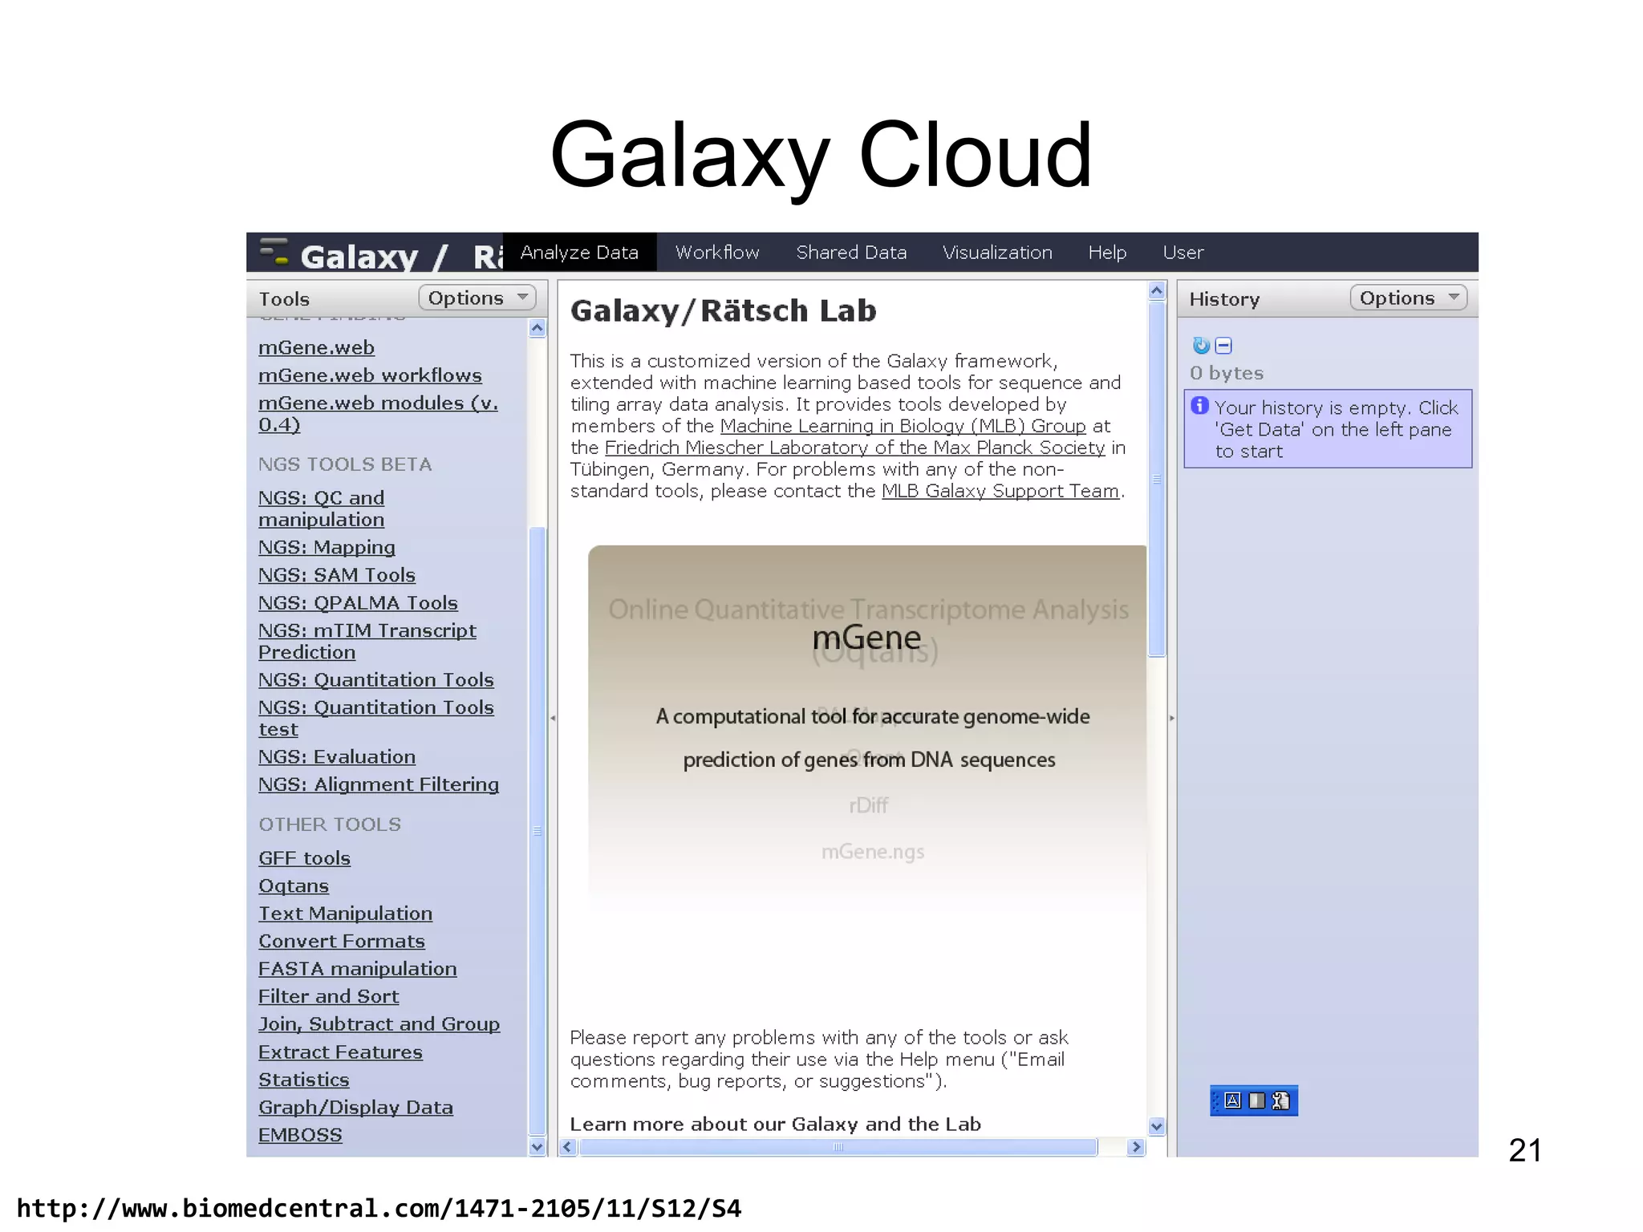Expand the Text Manipulation section
The image size is (1643, 1232).
pos(345,914)
